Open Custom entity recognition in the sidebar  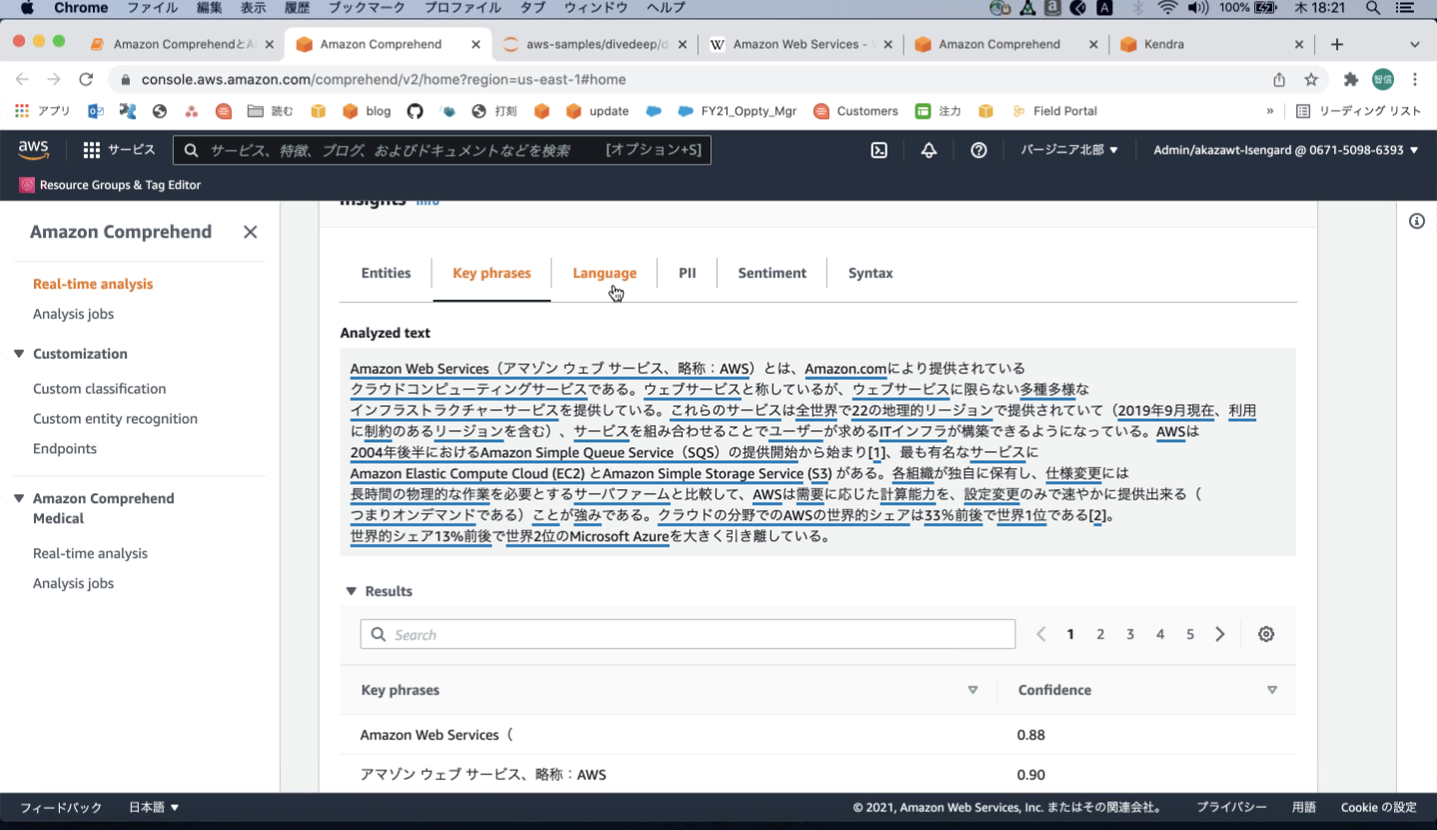tap(116, 418)
